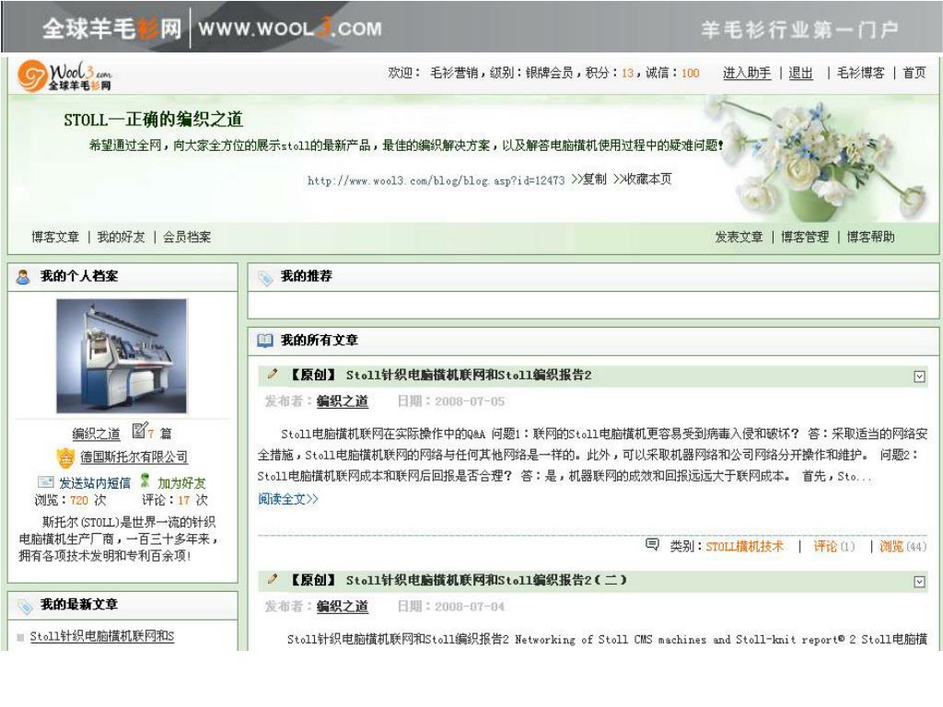Click 评论 count 17 in profile
The image size is (943, 707).
(183, 500)
